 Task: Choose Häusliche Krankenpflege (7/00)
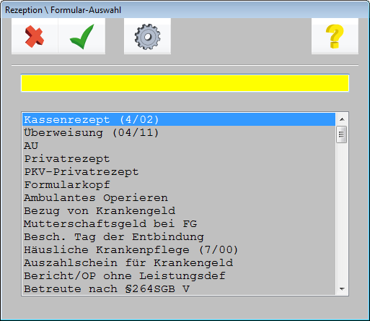(179, 250)
